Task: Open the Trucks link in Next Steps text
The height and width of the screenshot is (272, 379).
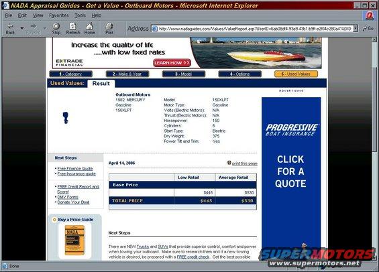Action: [143, 247]
